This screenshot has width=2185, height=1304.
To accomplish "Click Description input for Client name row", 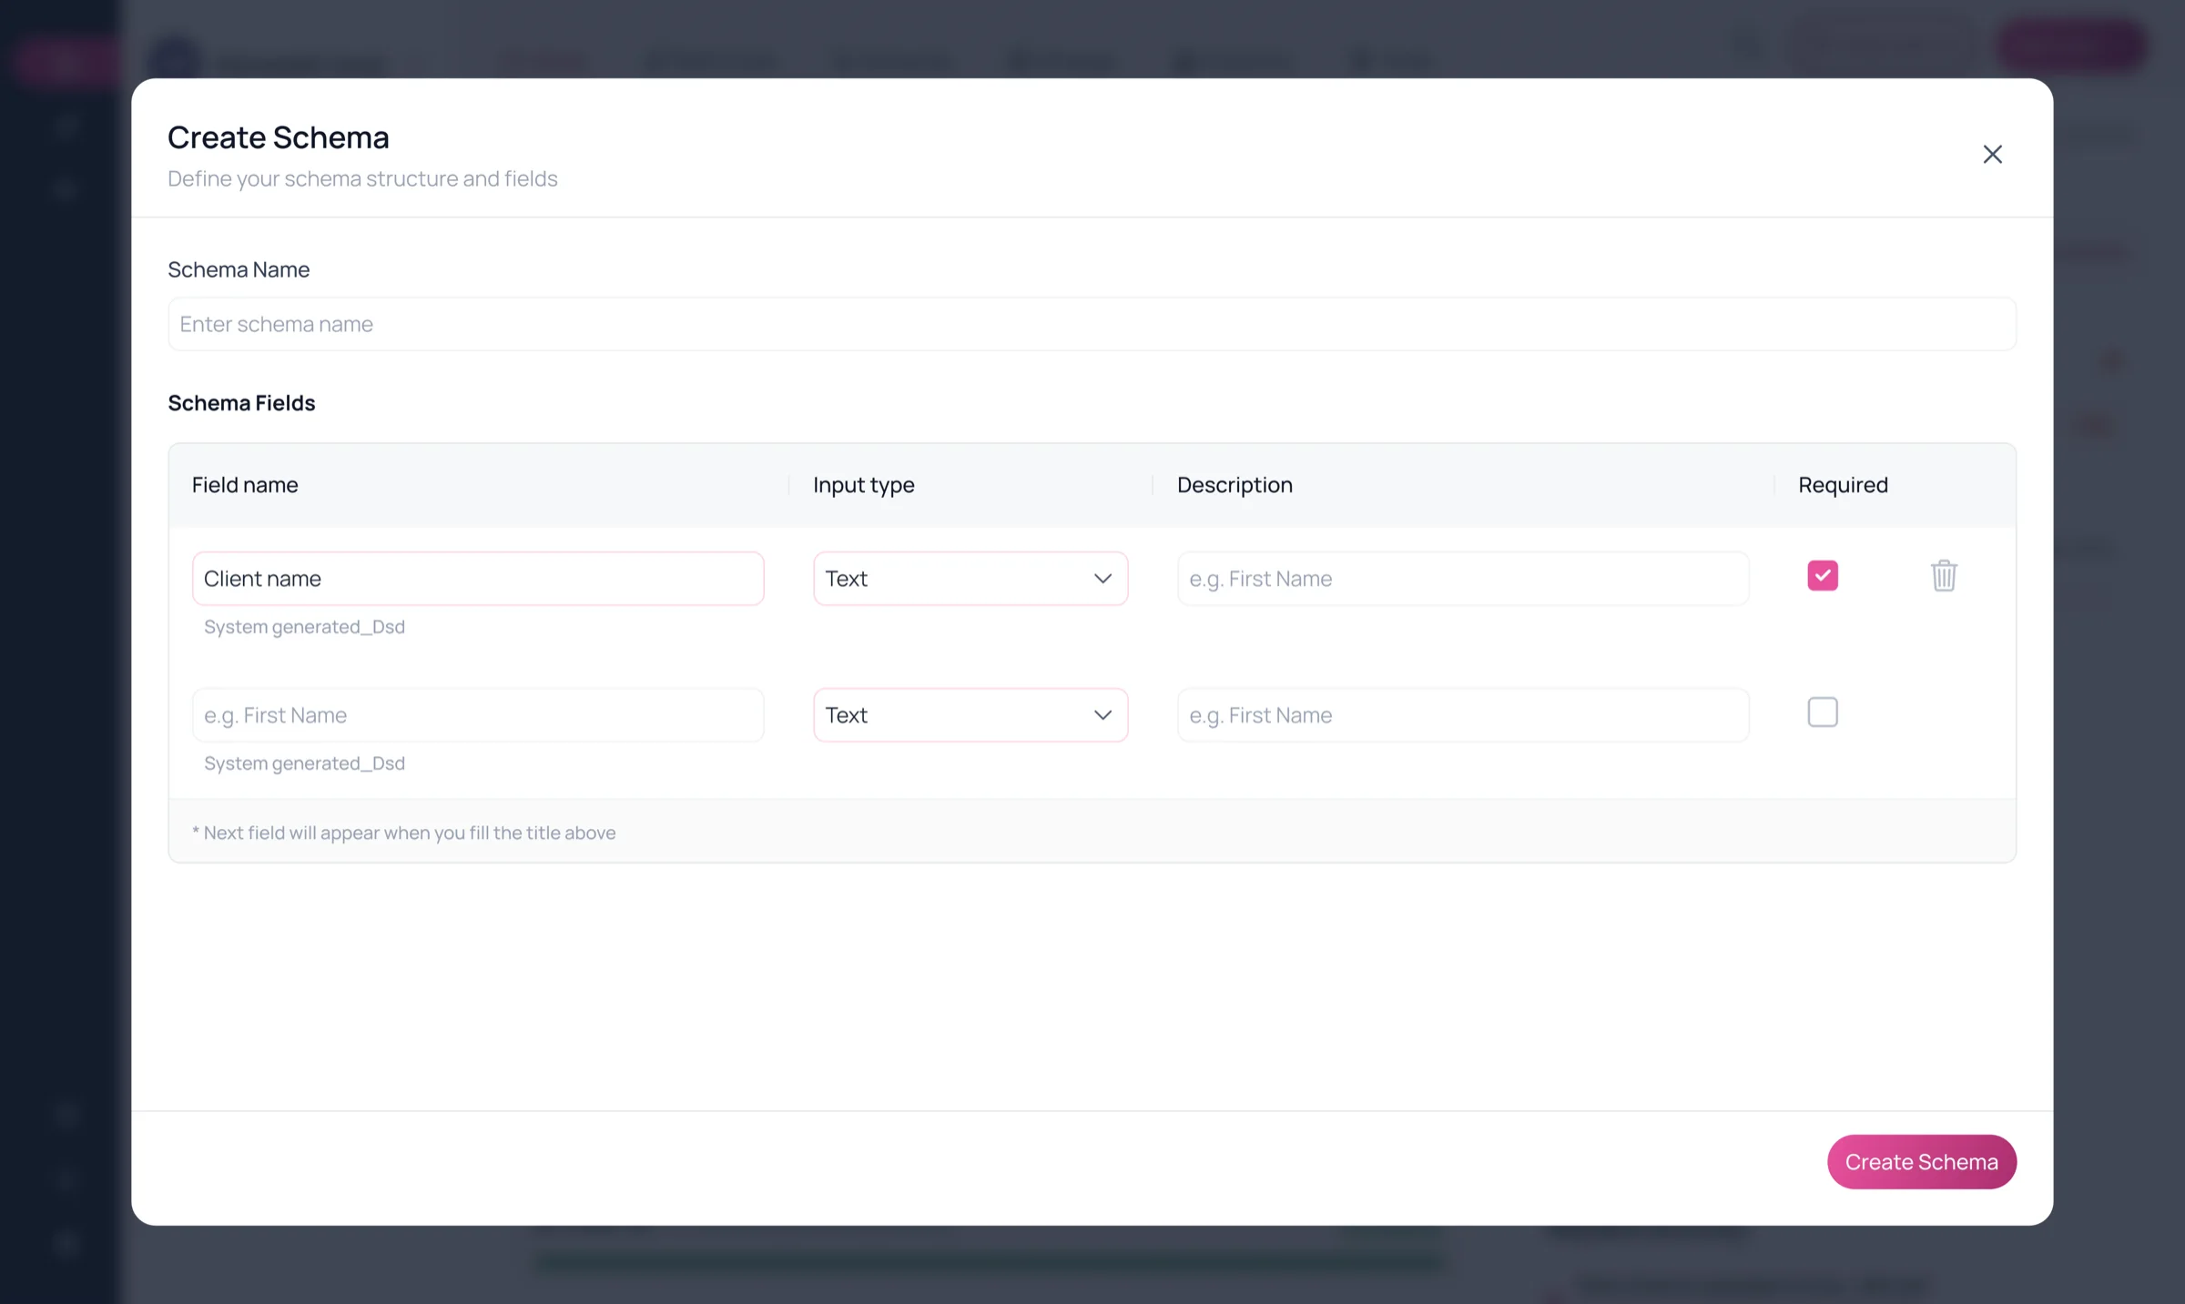I will pyautogui.click(x=1463, y=579).
